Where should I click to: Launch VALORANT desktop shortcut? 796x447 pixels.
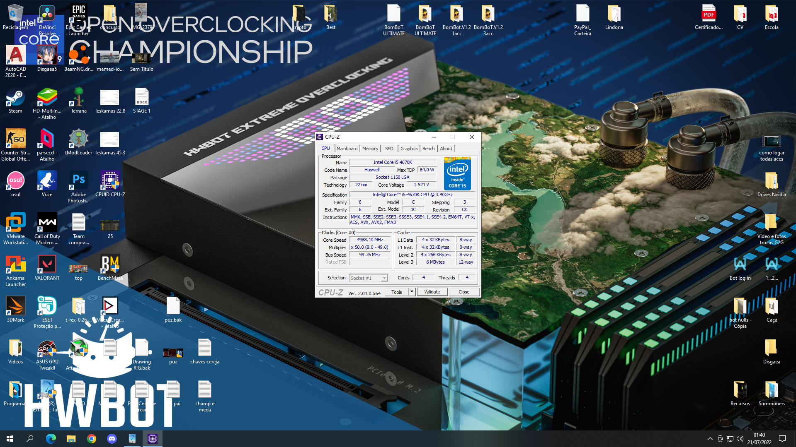[47, 267]
